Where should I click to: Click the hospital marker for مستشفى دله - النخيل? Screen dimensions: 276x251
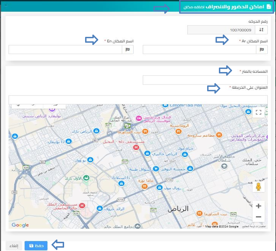click(x=136, y=147)
